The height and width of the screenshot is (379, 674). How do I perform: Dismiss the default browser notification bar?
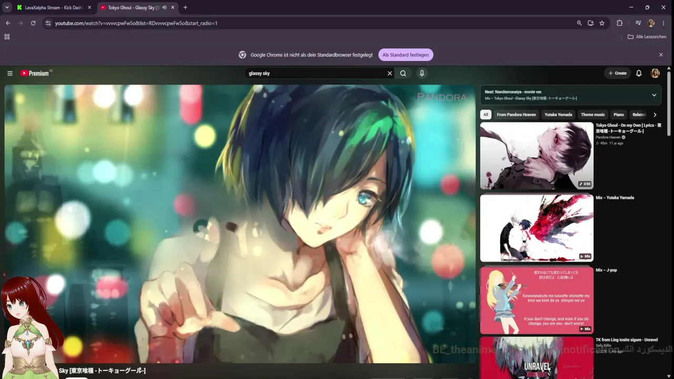tap(661, 55)
